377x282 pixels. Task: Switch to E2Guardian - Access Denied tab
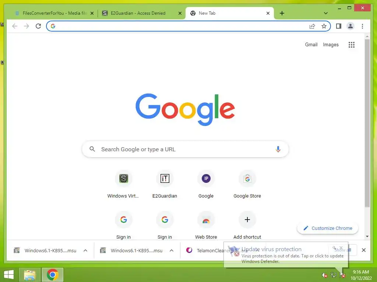pos(138,13)
